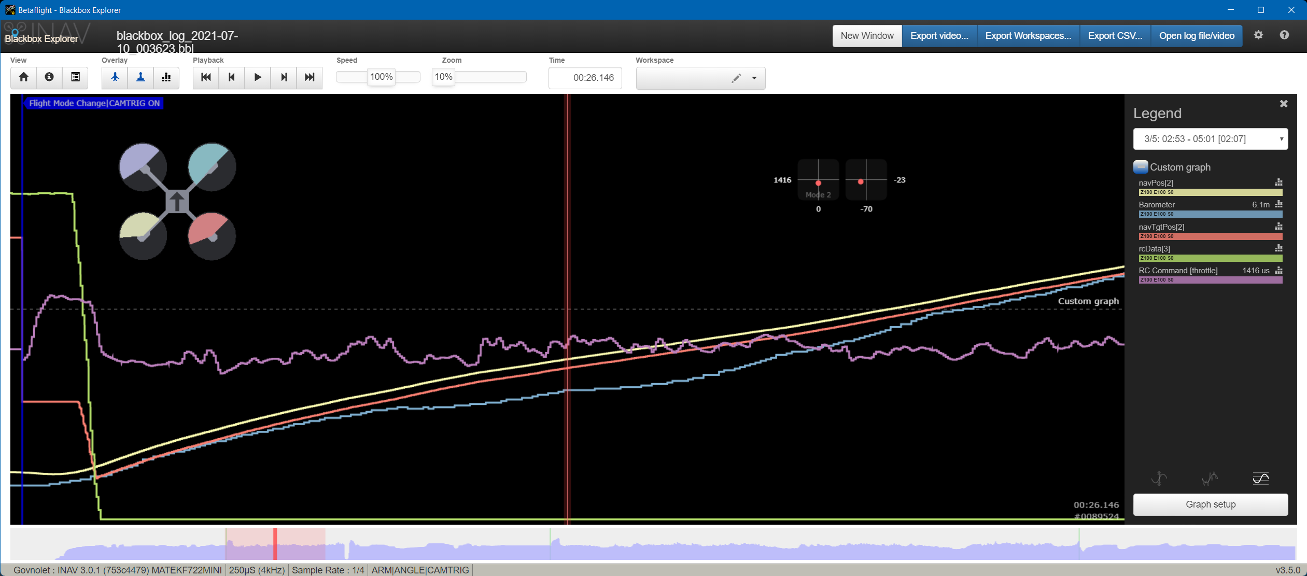
Task: Show the field values table icon
Action: click(x=75, y=77)
